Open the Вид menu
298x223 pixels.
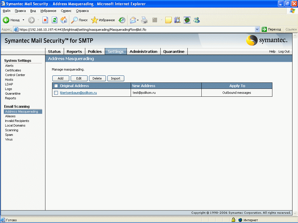(x=33, y=11)
